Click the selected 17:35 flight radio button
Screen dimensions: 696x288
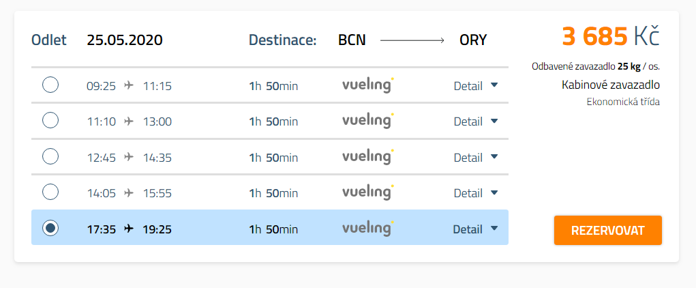[x=50, y=228]
